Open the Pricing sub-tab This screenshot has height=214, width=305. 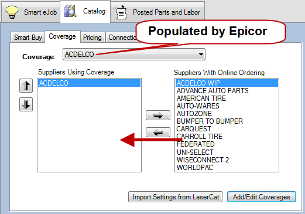(x=92, y=38)
